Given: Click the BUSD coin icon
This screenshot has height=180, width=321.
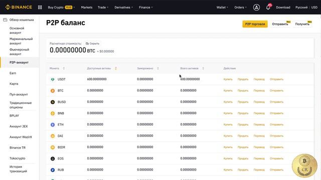Looking at the screenshot, I should pos(53,102).
